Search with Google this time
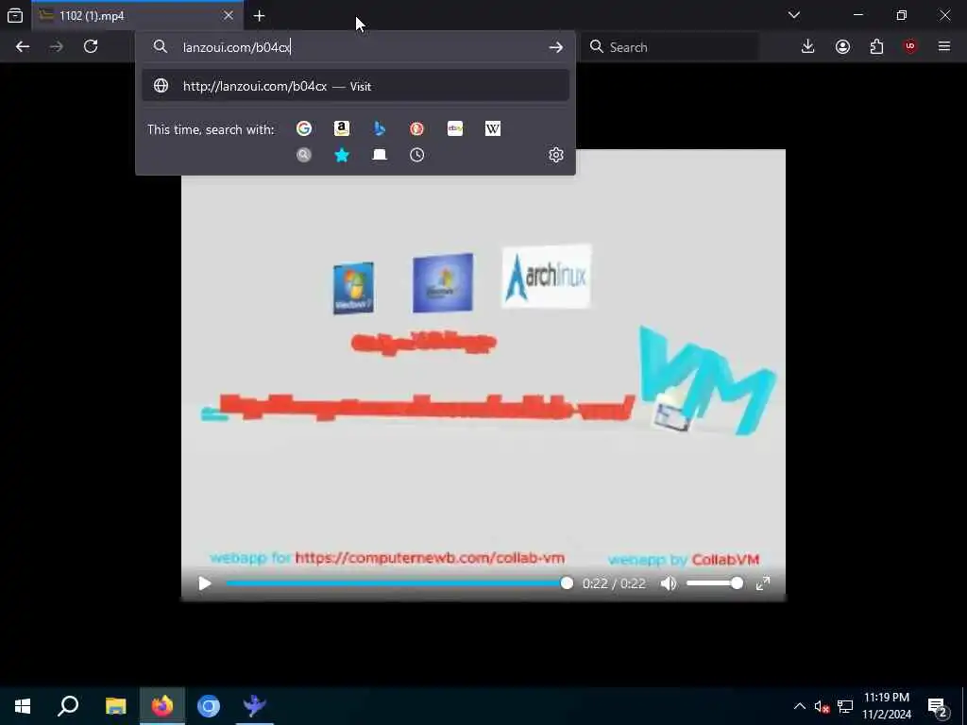 click(304, 128)
